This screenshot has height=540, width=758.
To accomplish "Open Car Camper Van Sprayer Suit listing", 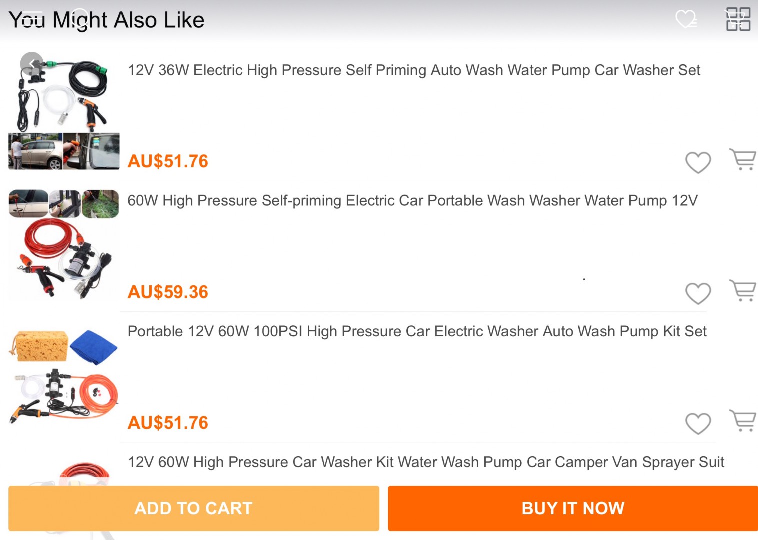I will click(x=426, y=462).
